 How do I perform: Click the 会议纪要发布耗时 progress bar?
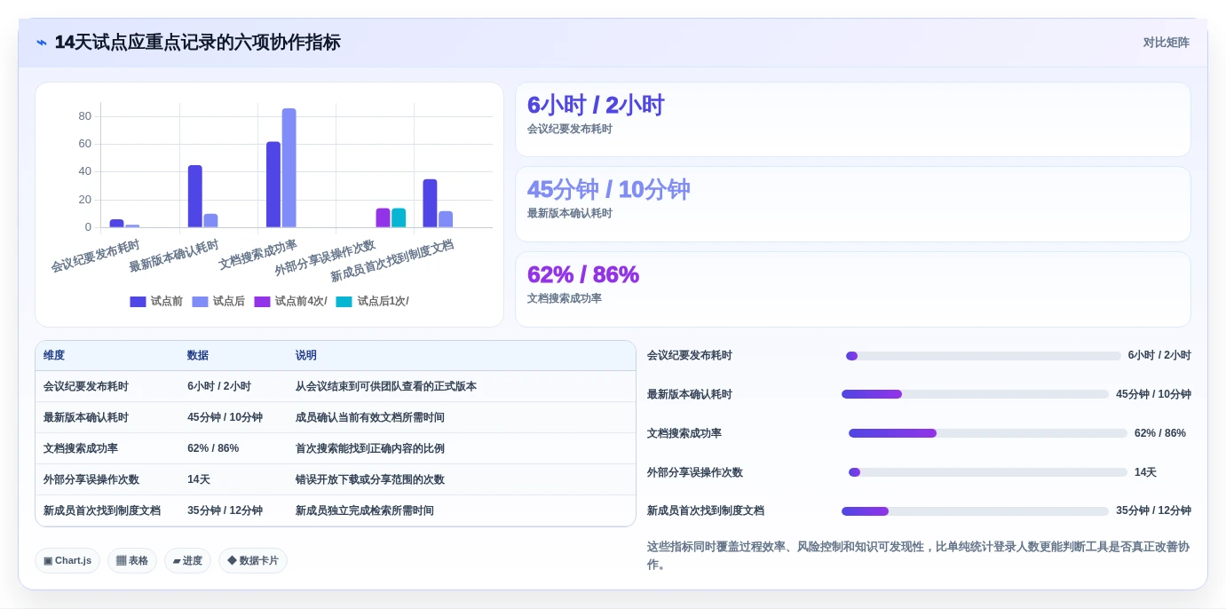point(984,356)
